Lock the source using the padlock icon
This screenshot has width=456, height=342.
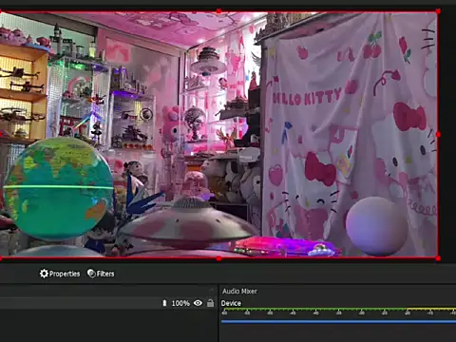pyautogui.click(x=210, y=303)
